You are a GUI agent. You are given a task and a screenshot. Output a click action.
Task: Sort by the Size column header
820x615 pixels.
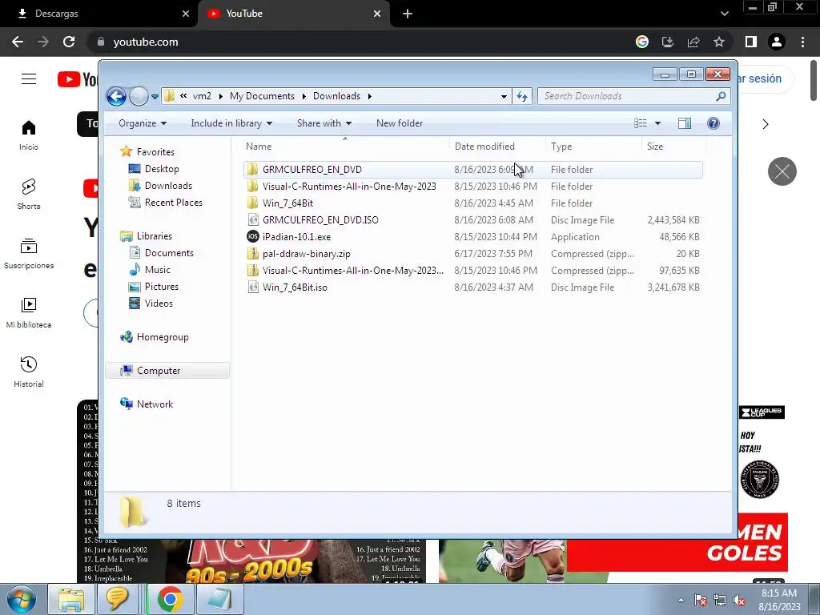click(x=673, y=147)
